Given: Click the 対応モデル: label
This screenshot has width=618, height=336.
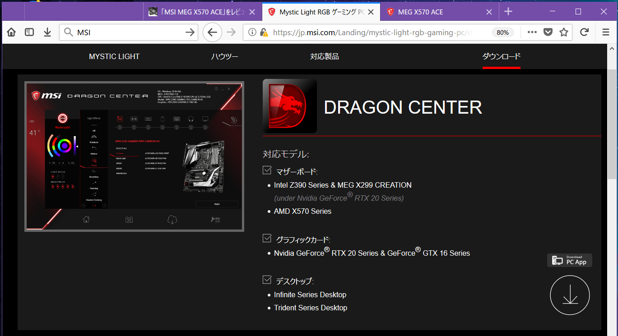Looking at the screenshot, I should 286,155.
